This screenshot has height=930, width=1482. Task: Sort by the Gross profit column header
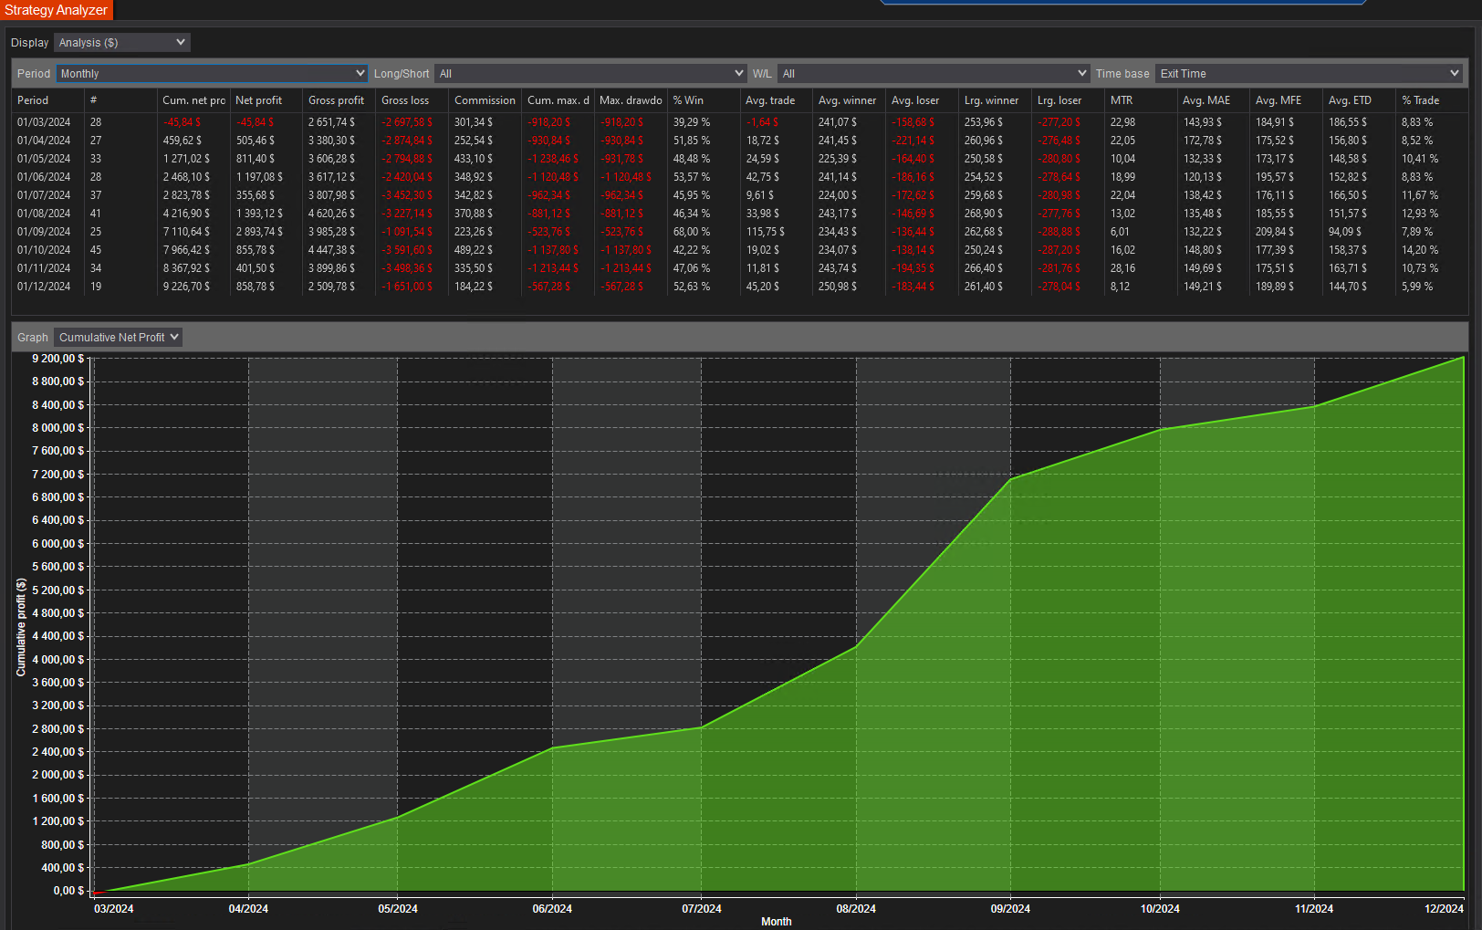point(339,100)
